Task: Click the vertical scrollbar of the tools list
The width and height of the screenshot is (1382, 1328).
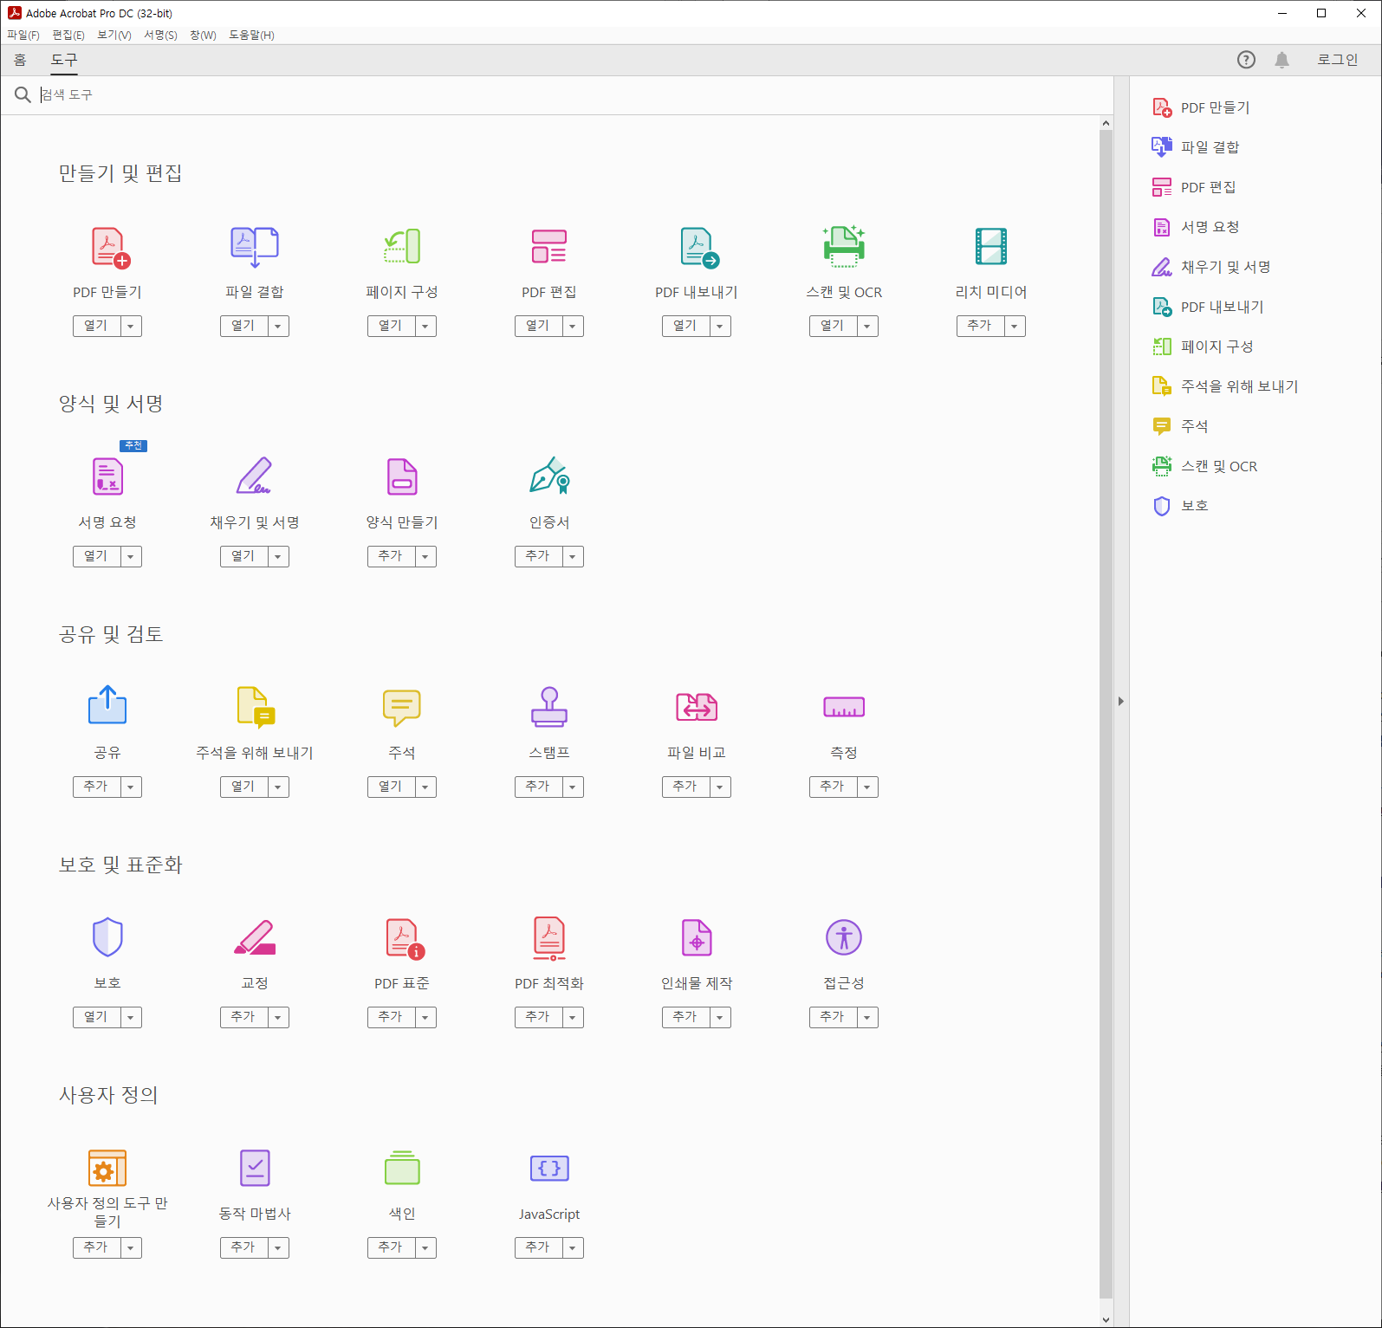Action: coord(1106,714)
